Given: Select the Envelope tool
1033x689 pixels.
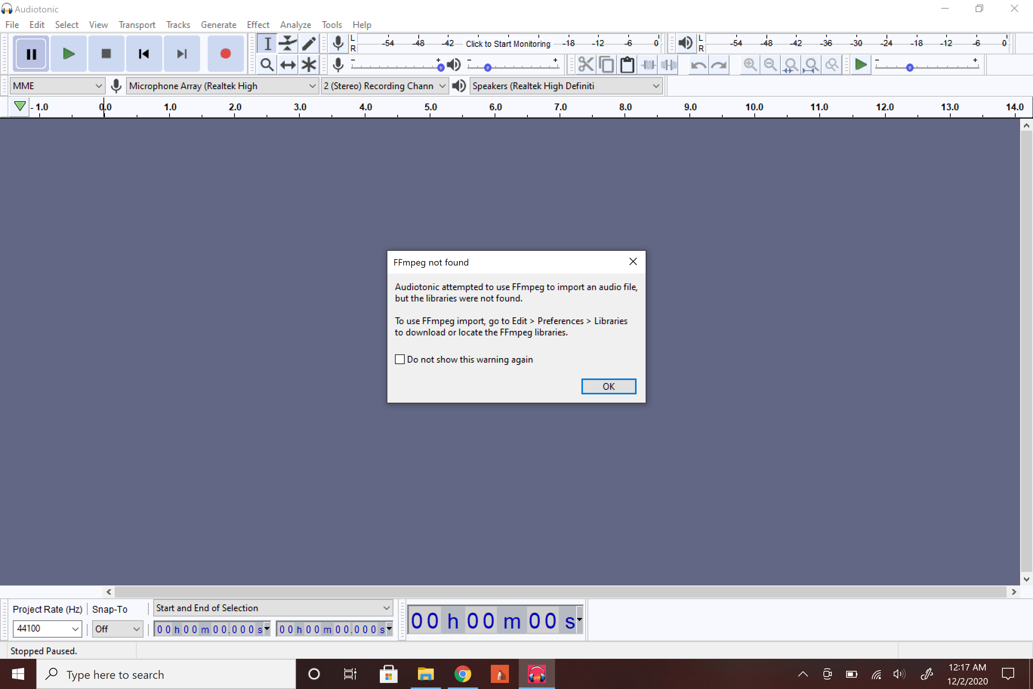Looking at the screenshot, I should click(288, 43).
